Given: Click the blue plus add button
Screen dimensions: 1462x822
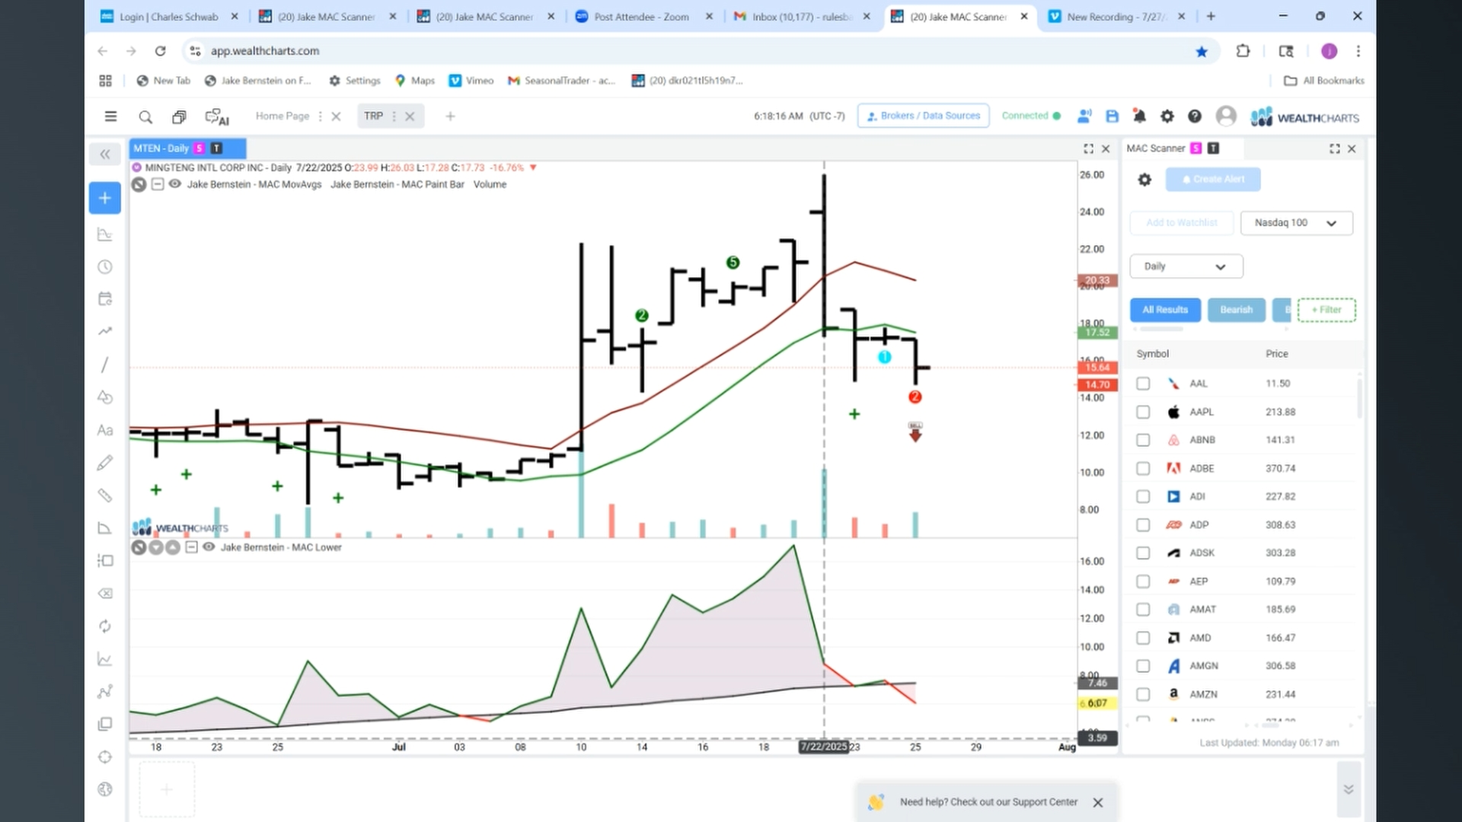Looking at the screenshot, I should [x=105, y=198].
